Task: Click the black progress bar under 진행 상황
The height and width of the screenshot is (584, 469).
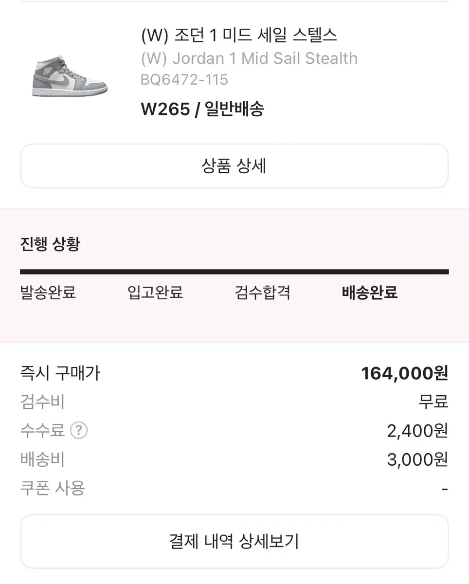Action: 234,272
